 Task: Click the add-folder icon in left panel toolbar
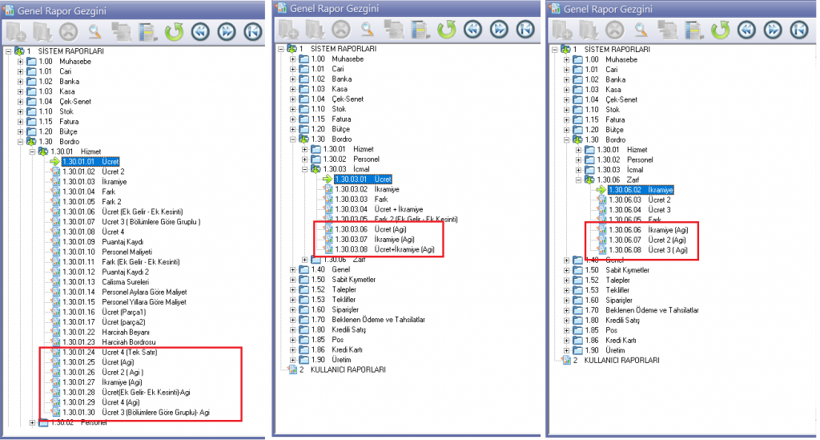[x=15, y=32]
